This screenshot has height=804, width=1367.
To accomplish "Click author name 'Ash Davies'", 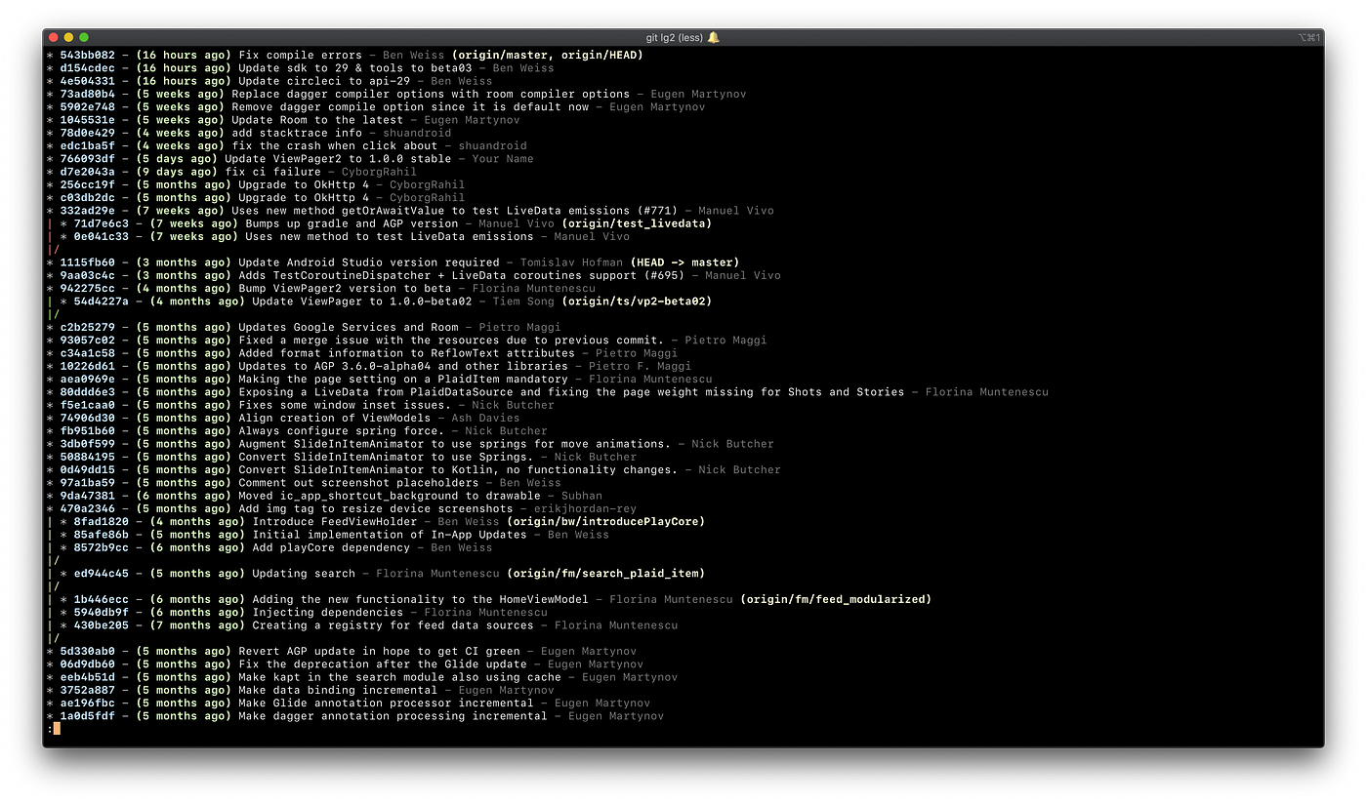I will pyautogui.click(x=485, y=418).
